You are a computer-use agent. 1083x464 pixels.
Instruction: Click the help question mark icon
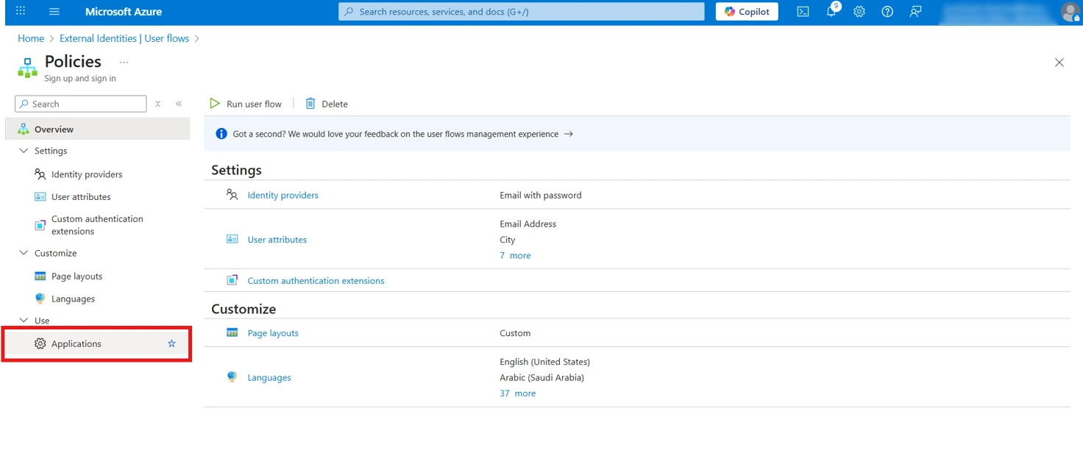[x=887, y=12]
